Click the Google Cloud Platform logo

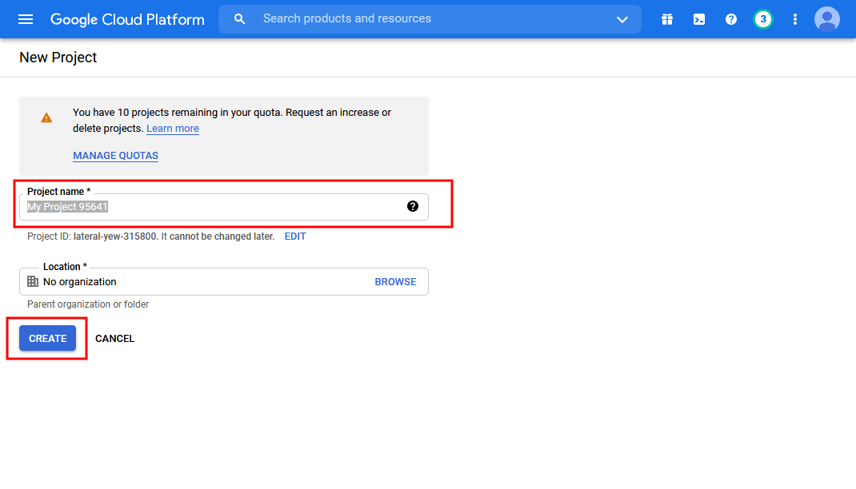tap(127, 20)
